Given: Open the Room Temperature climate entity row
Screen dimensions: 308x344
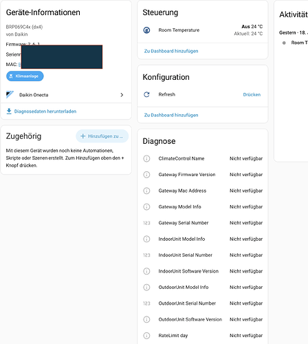Looking at the screenshot, I should [x=203, y=30].
